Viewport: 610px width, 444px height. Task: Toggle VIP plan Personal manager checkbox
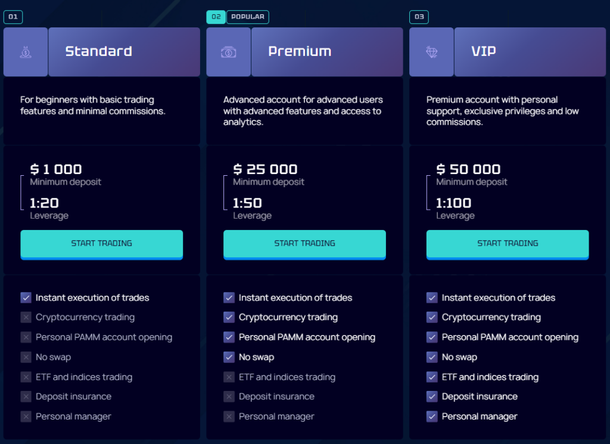point(432,417)
